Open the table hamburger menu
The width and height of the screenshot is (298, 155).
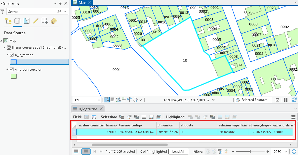point(293,117)
